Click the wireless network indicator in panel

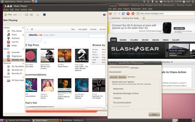click(144, 2)
